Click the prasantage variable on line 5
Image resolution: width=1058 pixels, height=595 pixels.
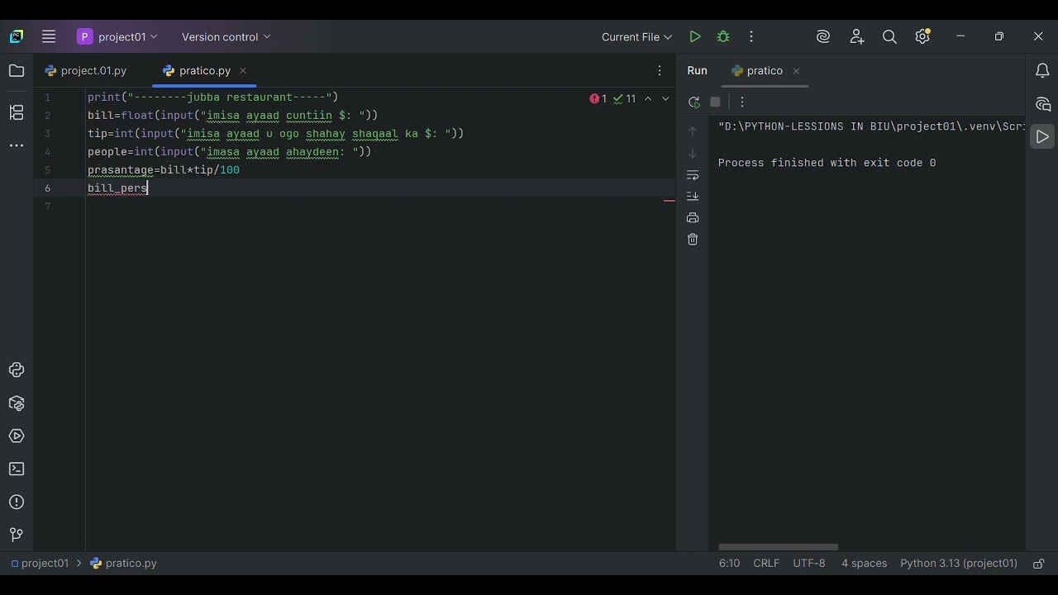(x=121, y=170)
